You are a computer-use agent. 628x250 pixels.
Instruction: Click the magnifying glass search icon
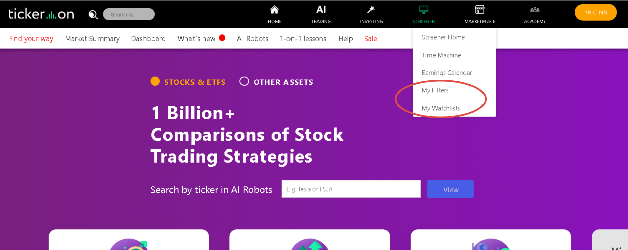[93, 14]
